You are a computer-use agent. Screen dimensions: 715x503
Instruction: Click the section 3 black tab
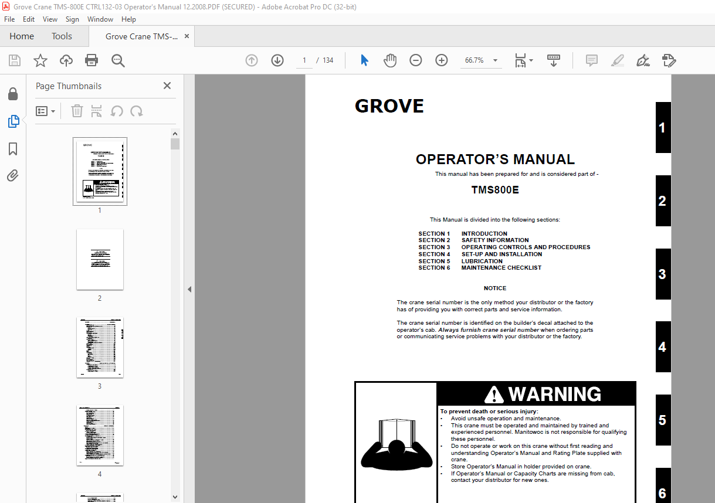click(x=663, y=274)
